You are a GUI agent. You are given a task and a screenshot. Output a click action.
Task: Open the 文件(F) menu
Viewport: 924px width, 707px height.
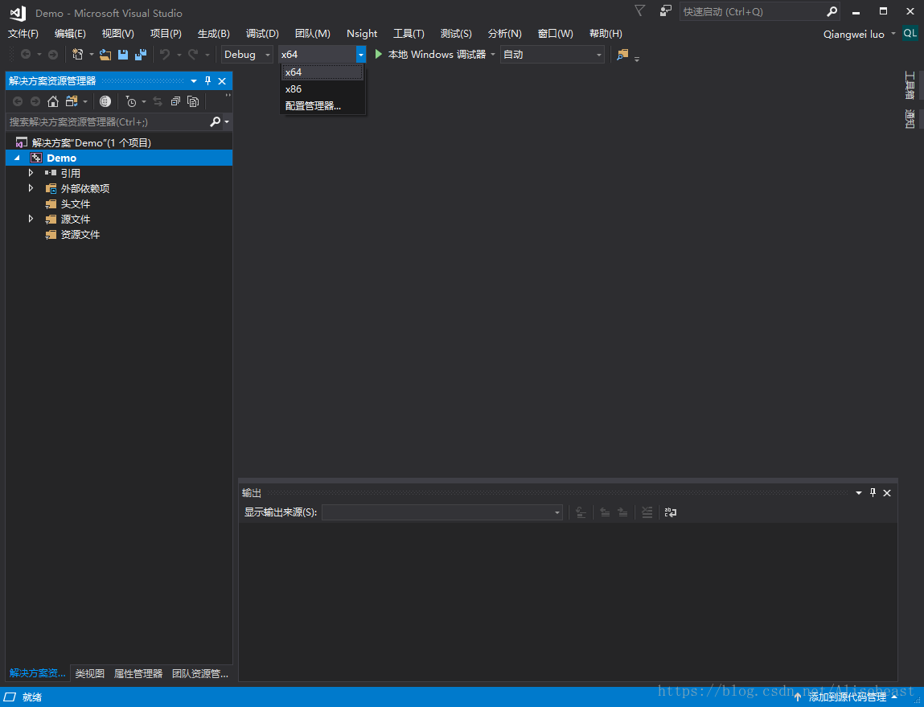pyautogui.click(x=23, y=34)
